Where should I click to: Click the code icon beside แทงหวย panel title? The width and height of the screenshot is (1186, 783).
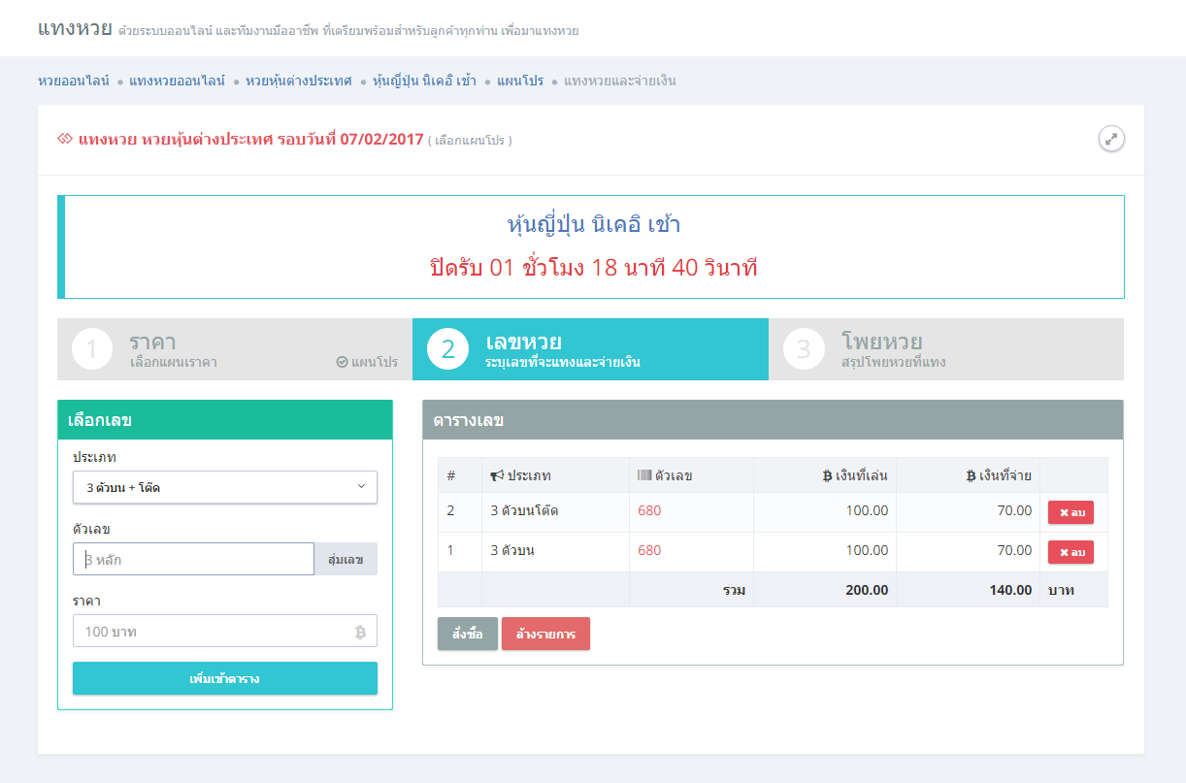tap(65, 139)
